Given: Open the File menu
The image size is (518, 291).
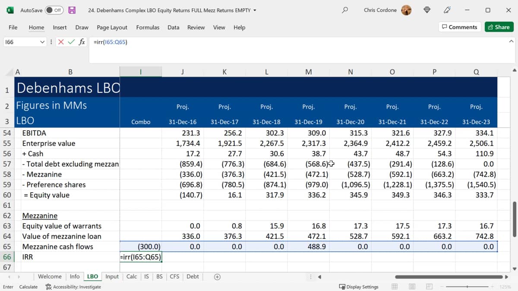Looking at the screenshot, I should 13,27.
